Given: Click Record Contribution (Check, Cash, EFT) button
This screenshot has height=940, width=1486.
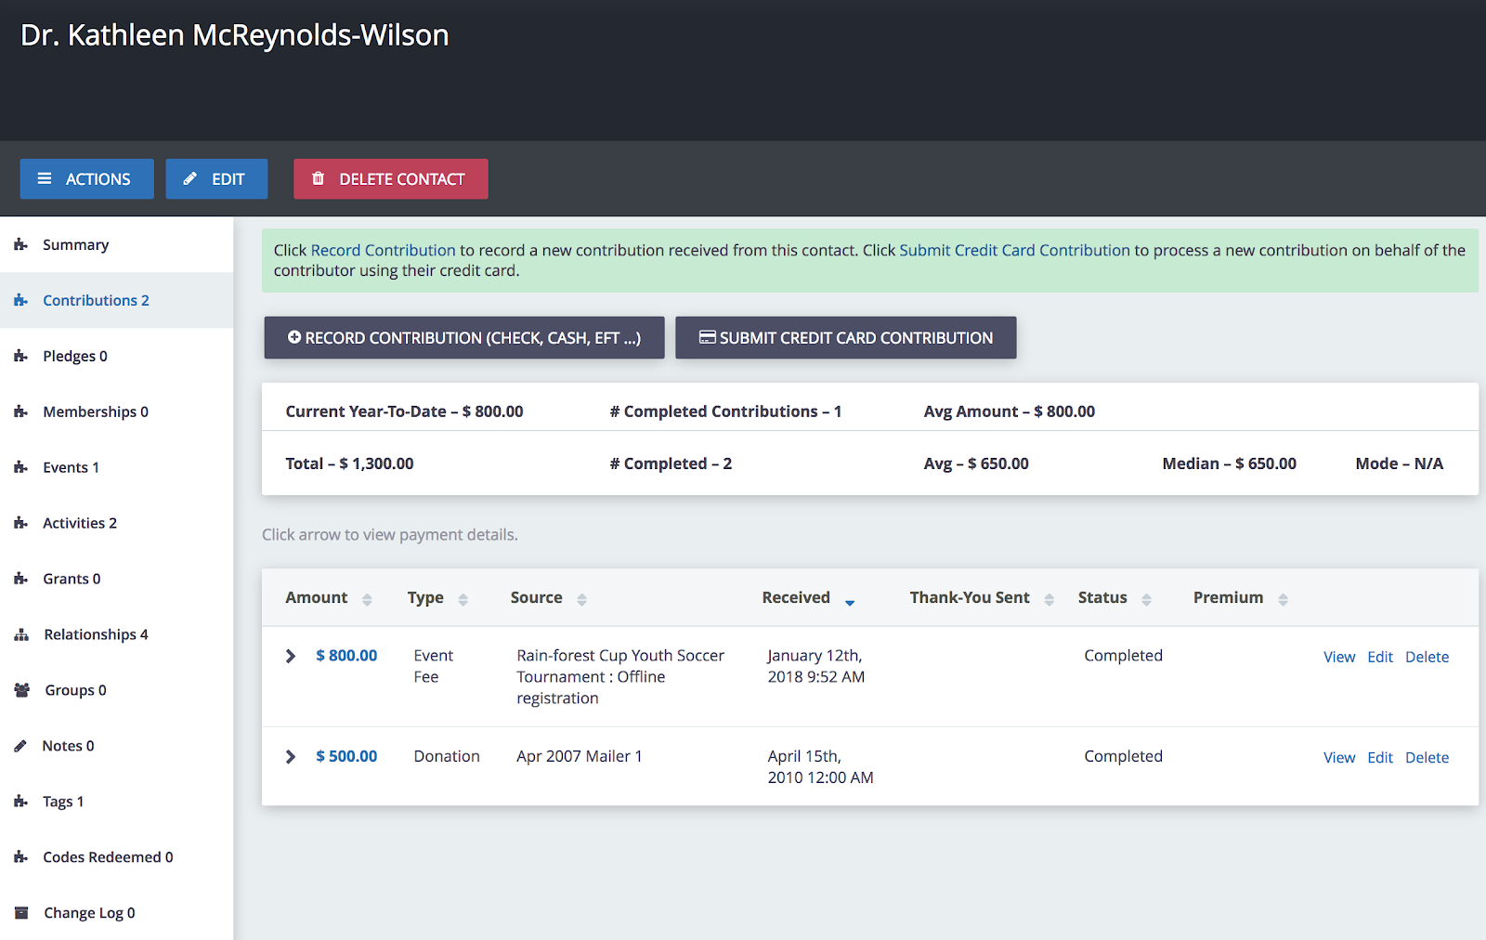Looking at the screenshot, I should [x=464, y=338].
